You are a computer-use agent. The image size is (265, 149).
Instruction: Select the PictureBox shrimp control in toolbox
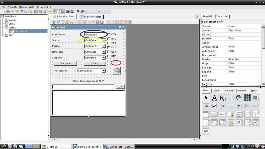239,98
